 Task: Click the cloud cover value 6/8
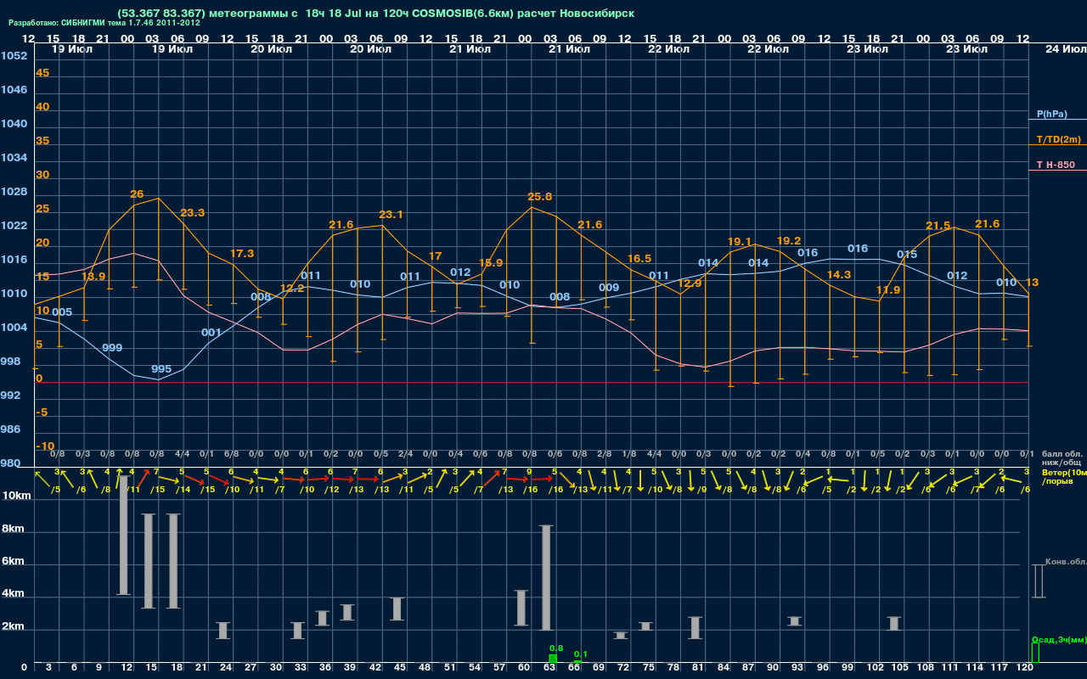click(232, 454)
